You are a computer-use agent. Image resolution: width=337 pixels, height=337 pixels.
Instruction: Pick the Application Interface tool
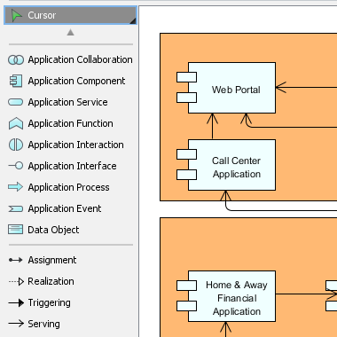[70, 166]
